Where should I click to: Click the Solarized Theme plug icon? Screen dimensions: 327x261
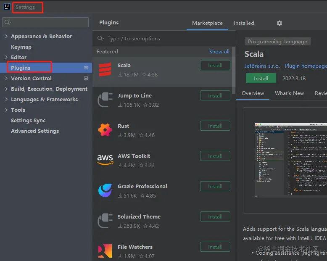pos(105,221)
